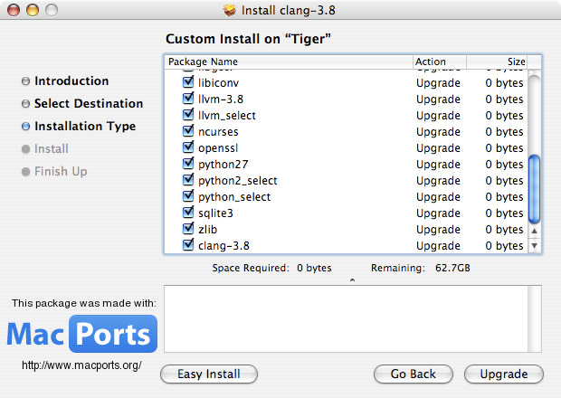561x398 pixels.
Task: Select the Finish Up step
Action: pos(61,171)
